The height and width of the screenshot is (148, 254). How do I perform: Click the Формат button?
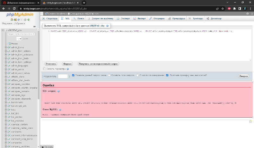pyautogui.click(x=67, y=64)
